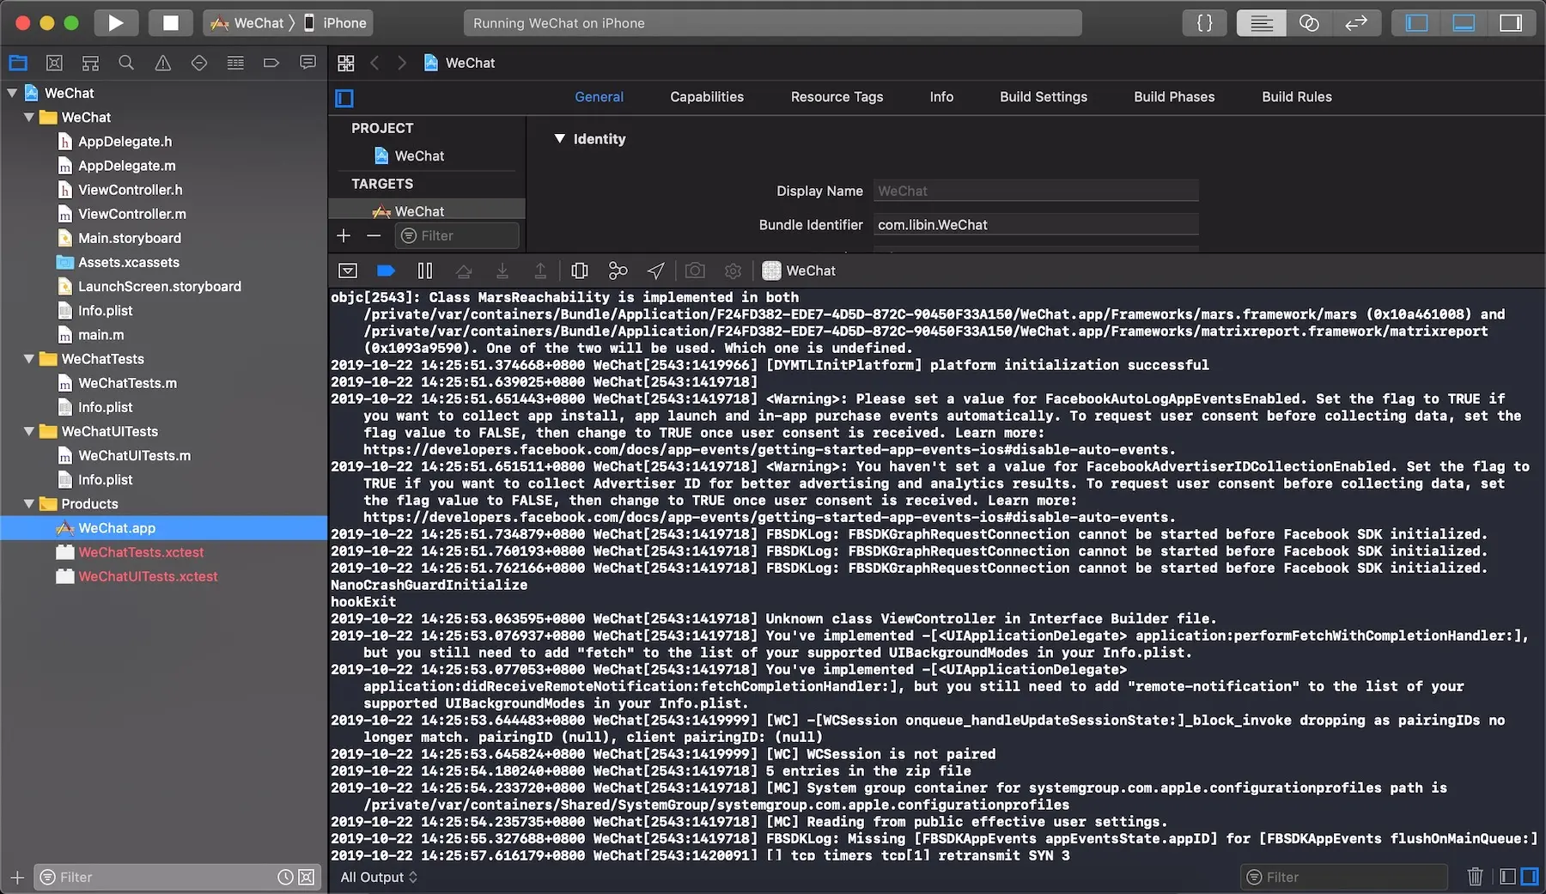Toggle the navigator pane visibility

[1416, 23]
